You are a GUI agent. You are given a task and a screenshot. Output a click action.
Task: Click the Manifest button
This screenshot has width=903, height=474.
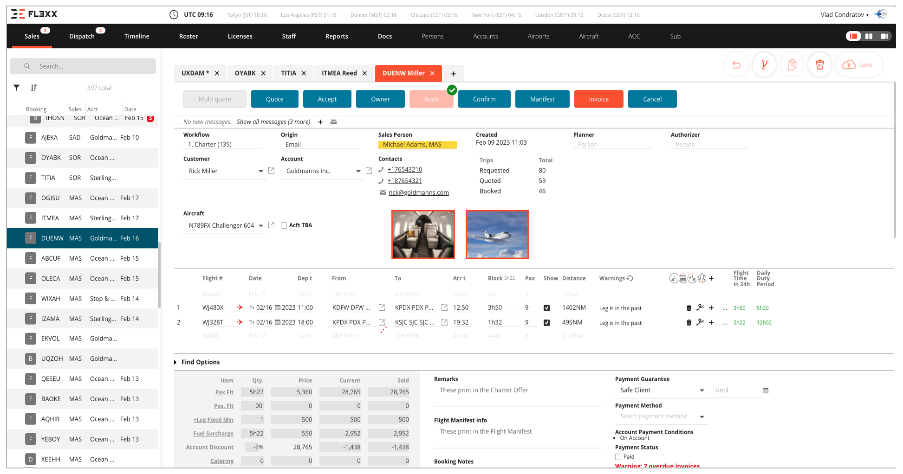542,99
